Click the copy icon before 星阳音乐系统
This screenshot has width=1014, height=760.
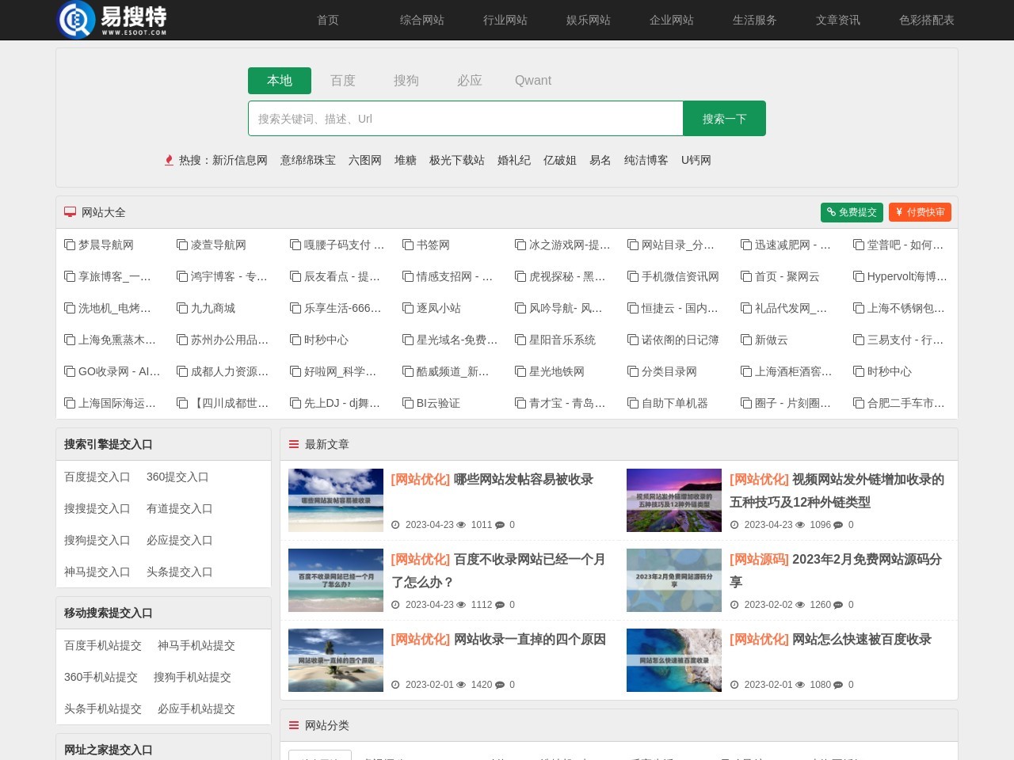pos(520,340)
